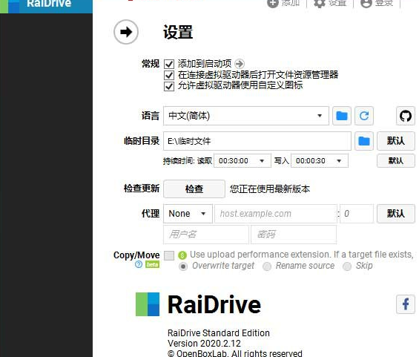Click RaiDrive logo in sidebar header
Screen dimensions: 419x357
pyautogui.click(x=10, y=7)
